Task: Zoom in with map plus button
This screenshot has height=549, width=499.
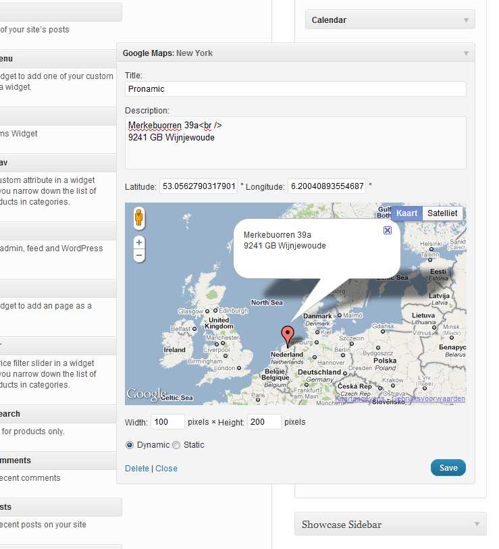Action: [139, 242]
